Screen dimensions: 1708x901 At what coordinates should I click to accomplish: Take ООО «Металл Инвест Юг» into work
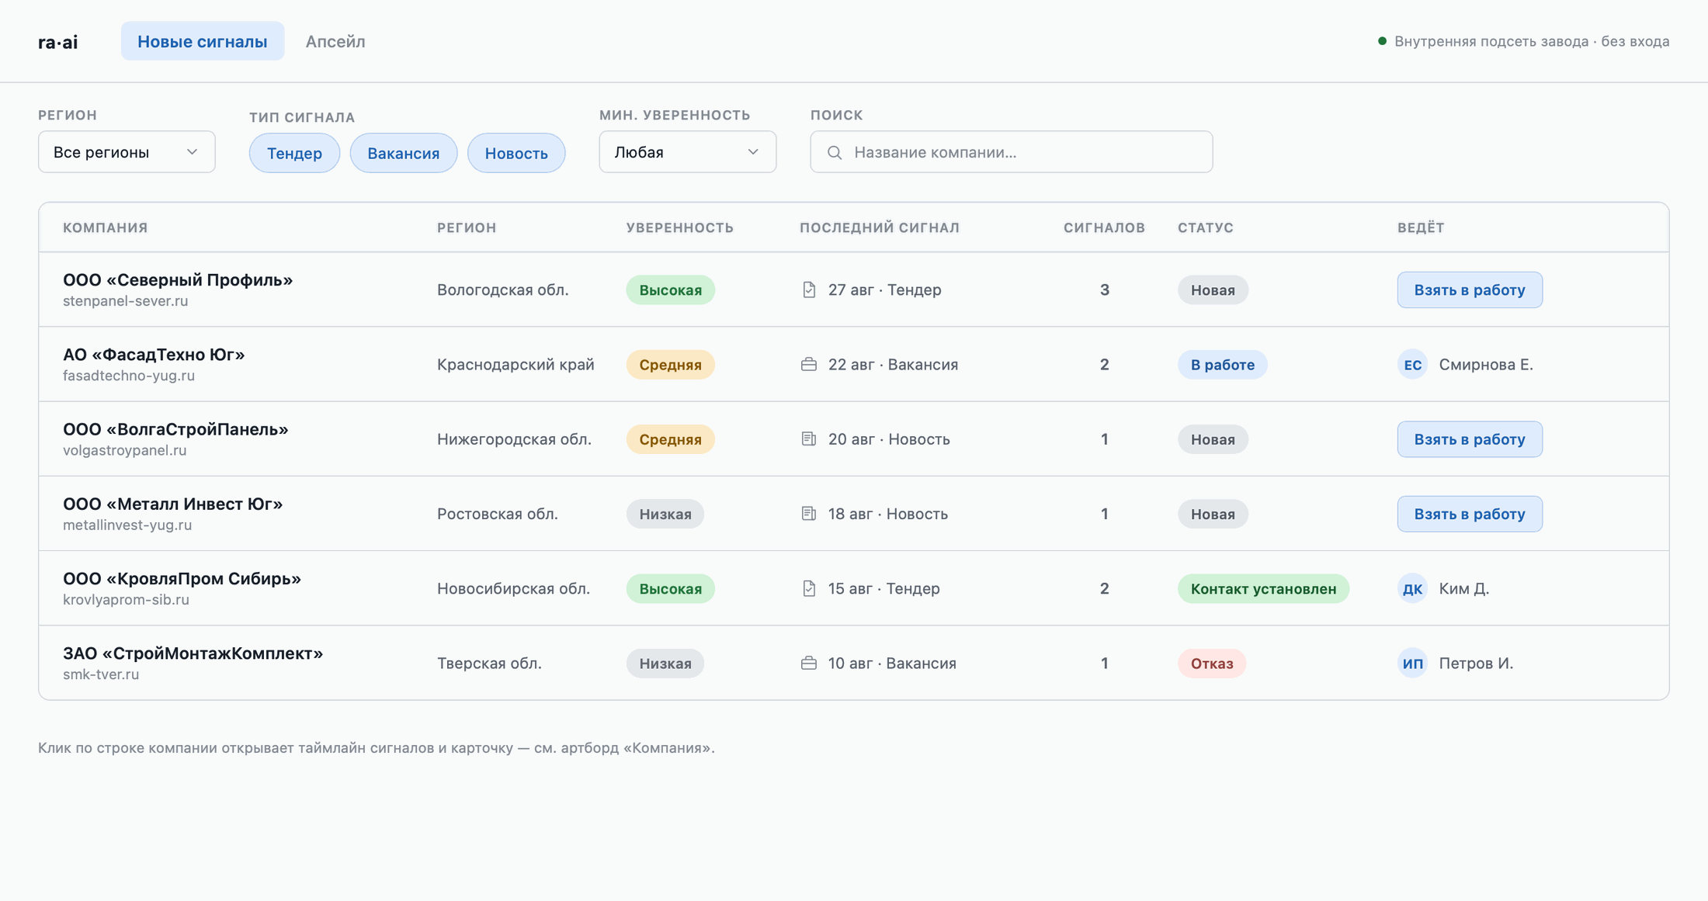coord(1470,514)
